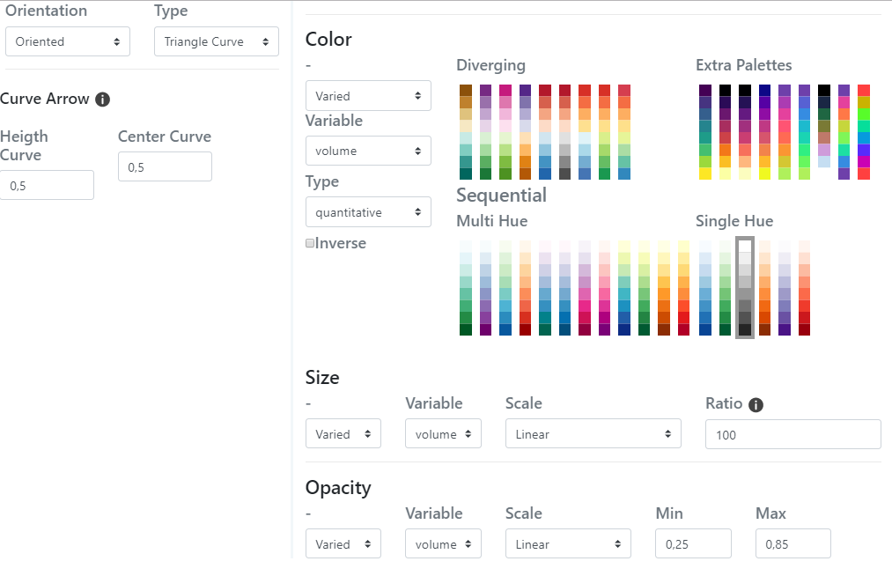Open the Opacity Scale Linear dropdown
The image size is (892, 576).
pos(568,544)
